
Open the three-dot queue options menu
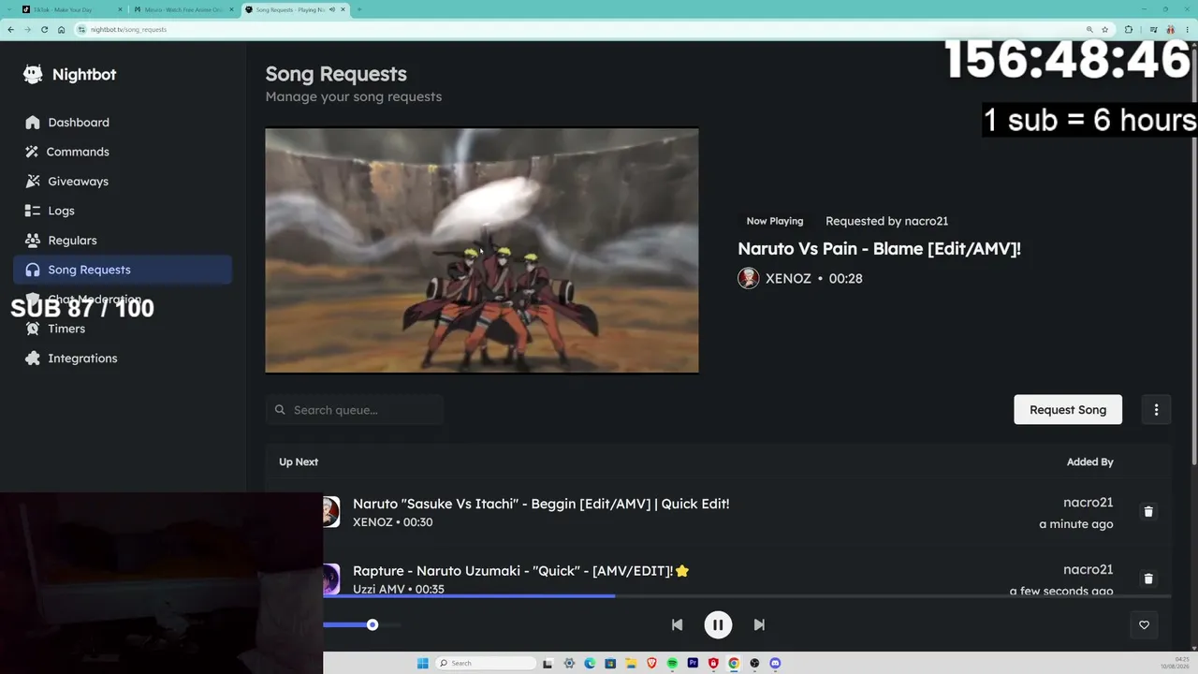click(x=1156, y=410)
